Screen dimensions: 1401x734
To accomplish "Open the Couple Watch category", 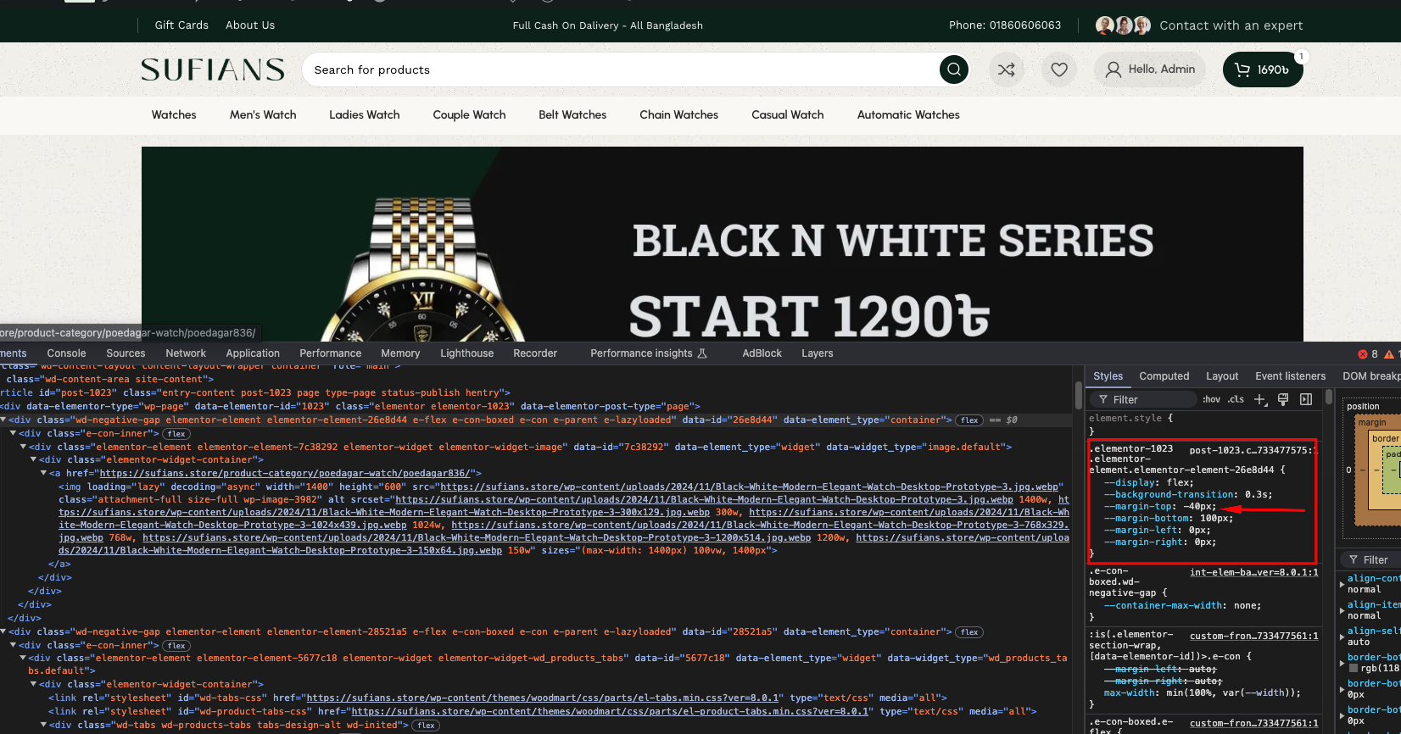I will coord(469,114).
